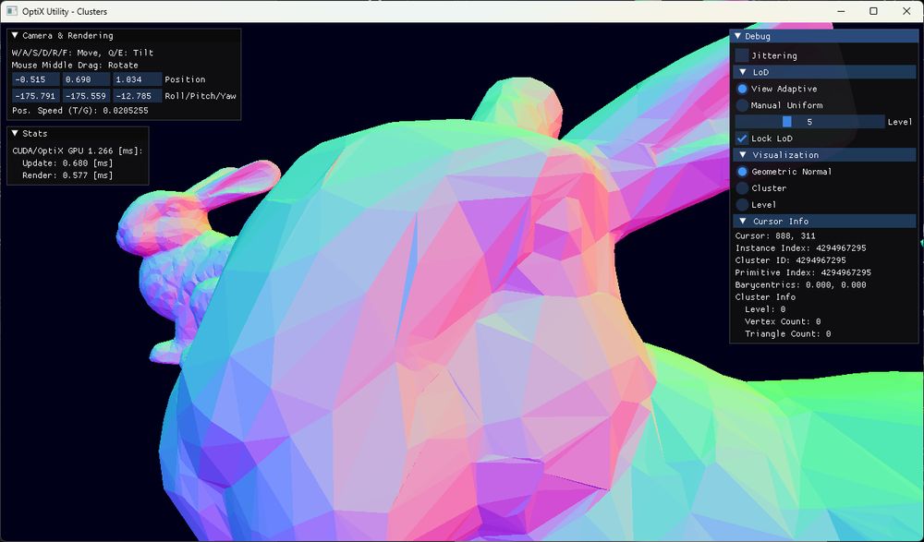Click position Z field 1.034
Image resolution: width=924 pixels, height=542 pixels.
click(137, 79)
